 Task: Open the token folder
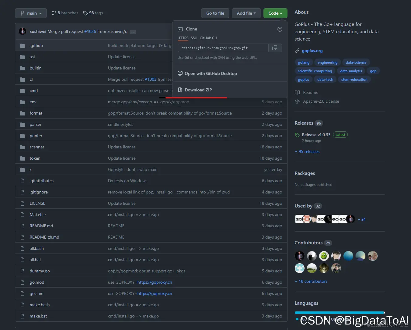35,158
